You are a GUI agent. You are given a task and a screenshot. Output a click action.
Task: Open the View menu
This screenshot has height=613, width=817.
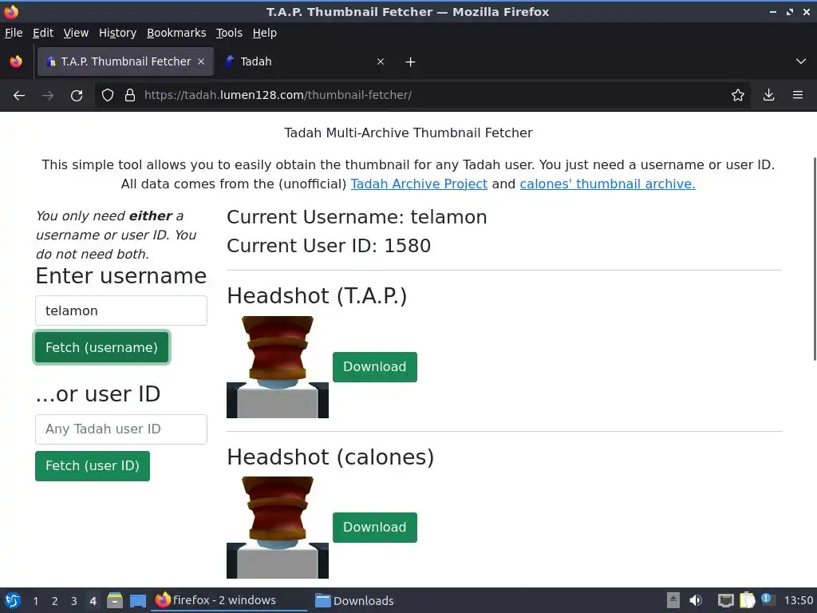(x=76, y=33)
